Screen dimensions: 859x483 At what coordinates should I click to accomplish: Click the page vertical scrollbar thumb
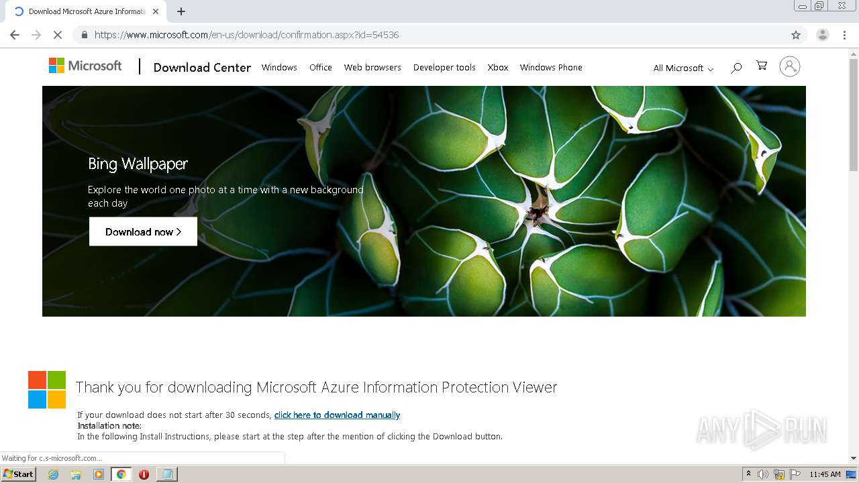pos(854,114)
